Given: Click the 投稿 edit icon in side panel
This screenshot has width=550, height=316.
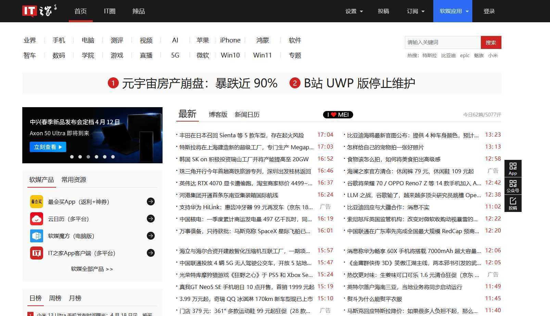Looking at the screenshot, I should 513,203.
